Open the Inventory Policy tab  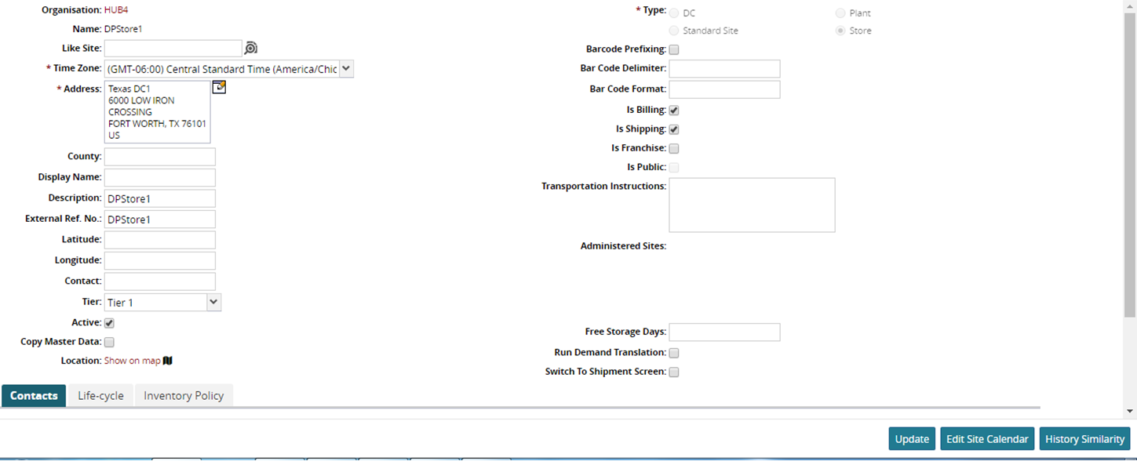click(x=184, y=395)
